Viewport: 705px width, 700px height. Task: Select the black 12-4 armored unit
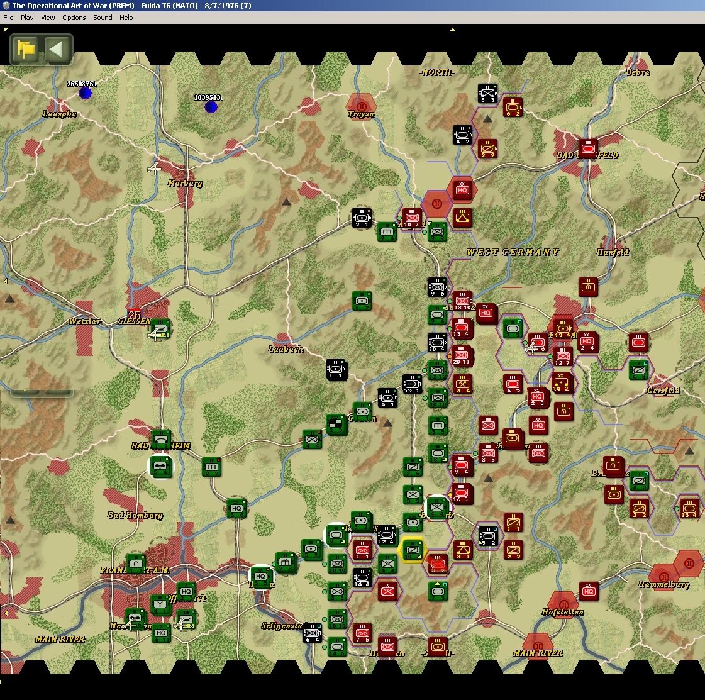(387, 535)
